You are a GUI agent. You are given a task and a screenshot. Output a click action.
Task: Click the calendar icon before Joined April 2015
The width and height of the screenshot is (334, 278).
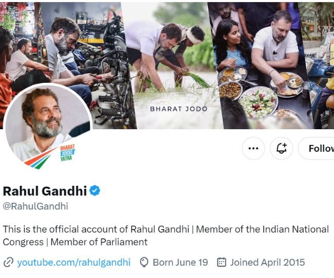(221, 263)
